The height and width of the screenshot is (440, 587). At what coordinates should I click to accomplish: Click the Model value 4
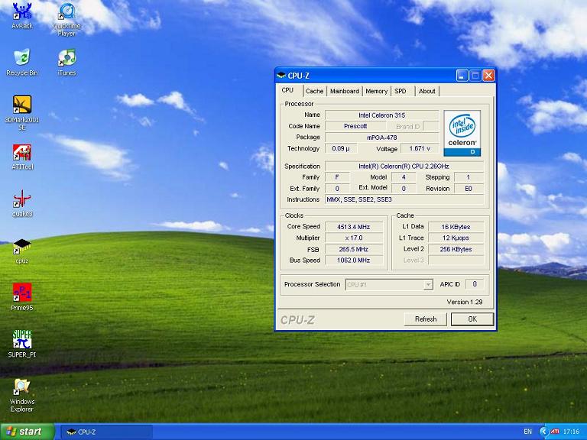coord(404,177)
